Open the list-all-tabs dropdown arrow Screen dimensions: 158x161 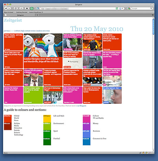pyautogui.click(x=153, y=15)
